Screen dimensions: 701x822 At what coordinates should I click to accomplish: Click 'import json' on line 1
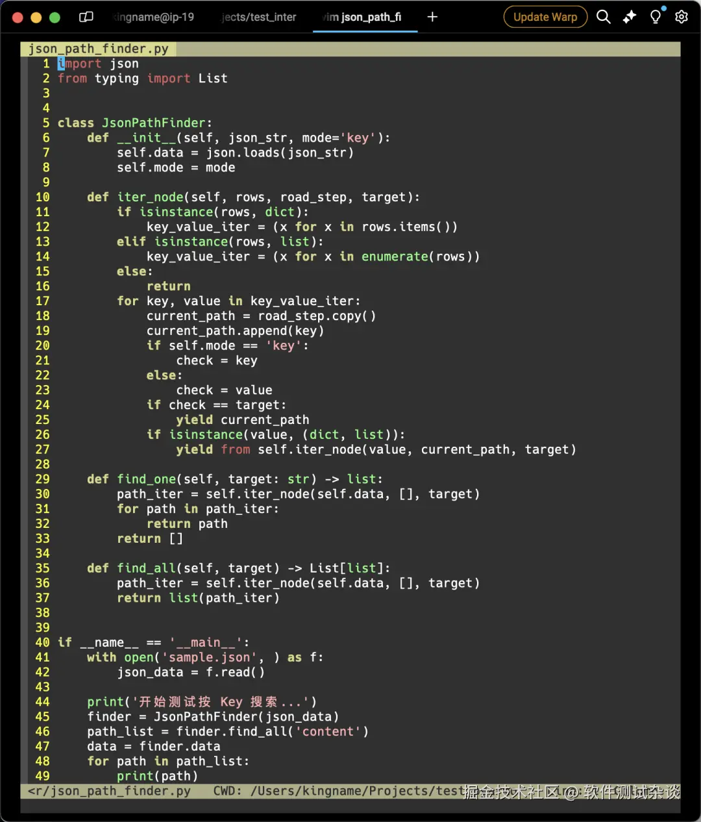point(98,64)
